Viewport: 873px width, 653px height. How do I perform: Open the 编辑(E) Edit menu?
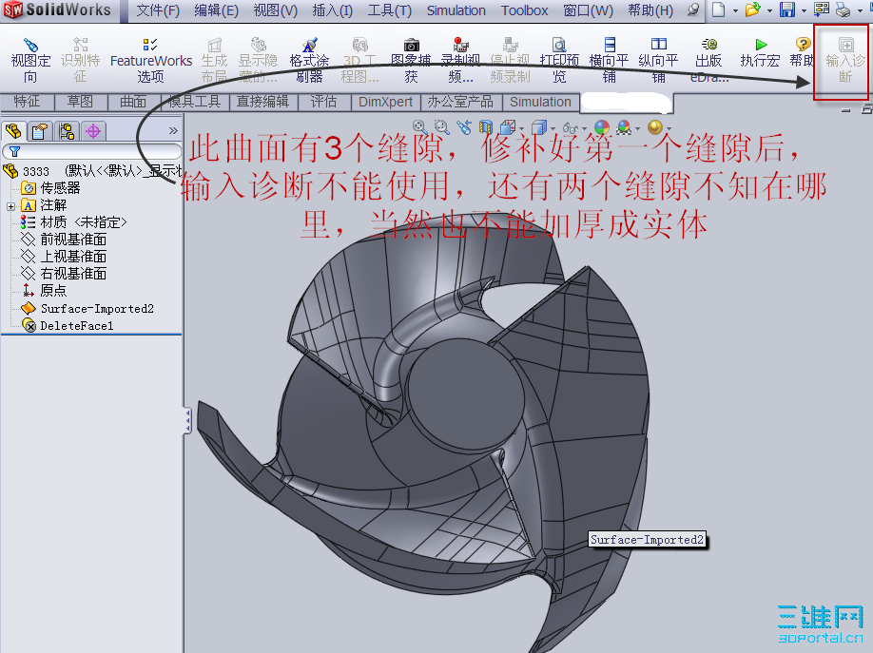click(217, 10)
